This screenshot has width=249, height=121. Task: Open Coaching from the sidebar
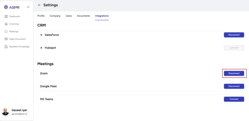point(14,24)
